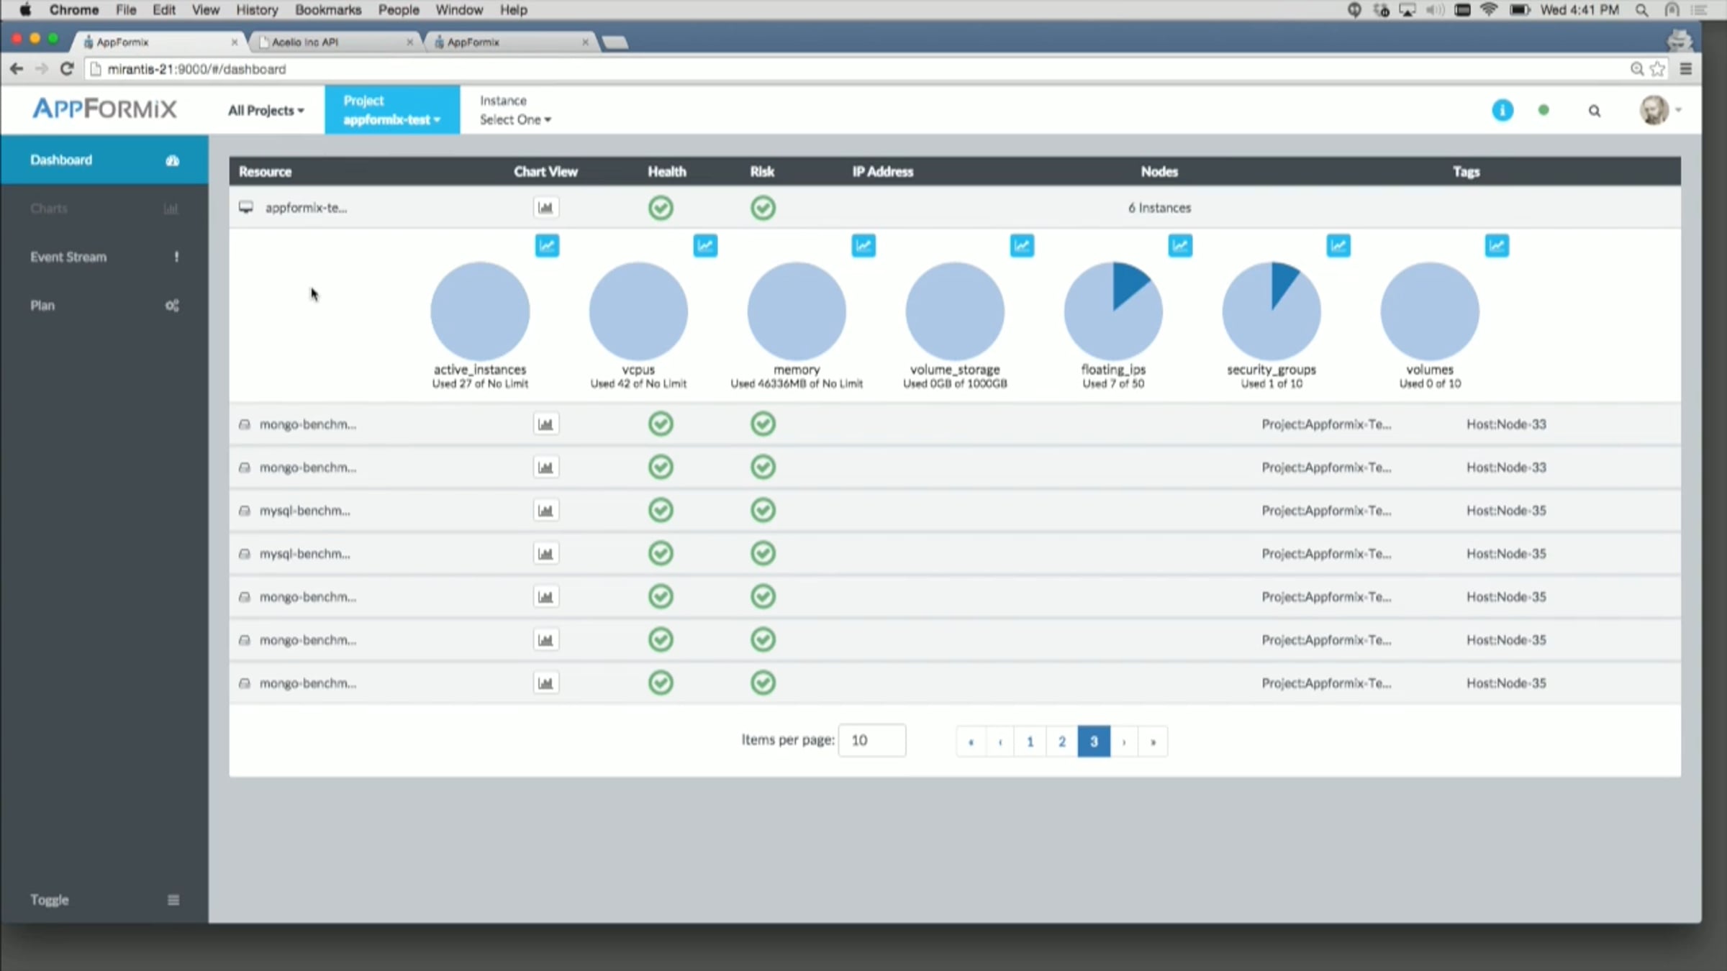Click the blue info icon in header

(x=1502, y=110)
